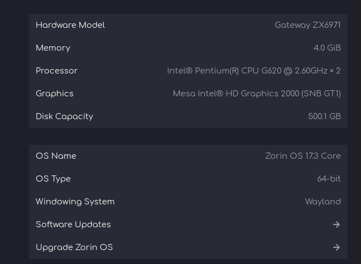Click the OS Name row label

56,156
